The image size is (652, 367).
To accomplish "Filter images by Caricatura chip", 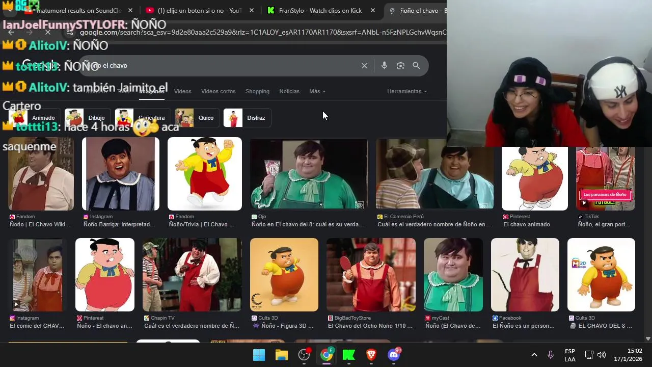I will point(143,118).
